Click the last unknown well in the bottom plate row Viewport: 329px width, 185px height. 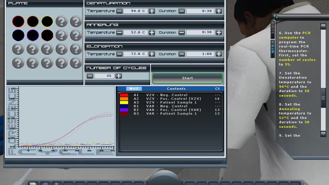click(x=76, y=63)
